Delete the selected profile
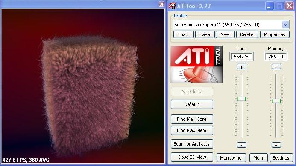296x166 pixels. 247,34
